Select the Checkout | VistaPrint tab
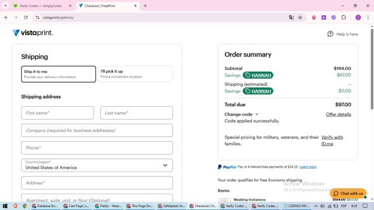 (x=100, y=6)
